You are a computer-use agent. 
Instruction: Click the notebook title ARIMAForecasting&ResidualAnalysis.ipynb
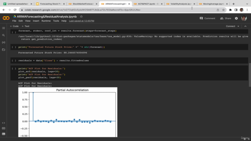47,16
